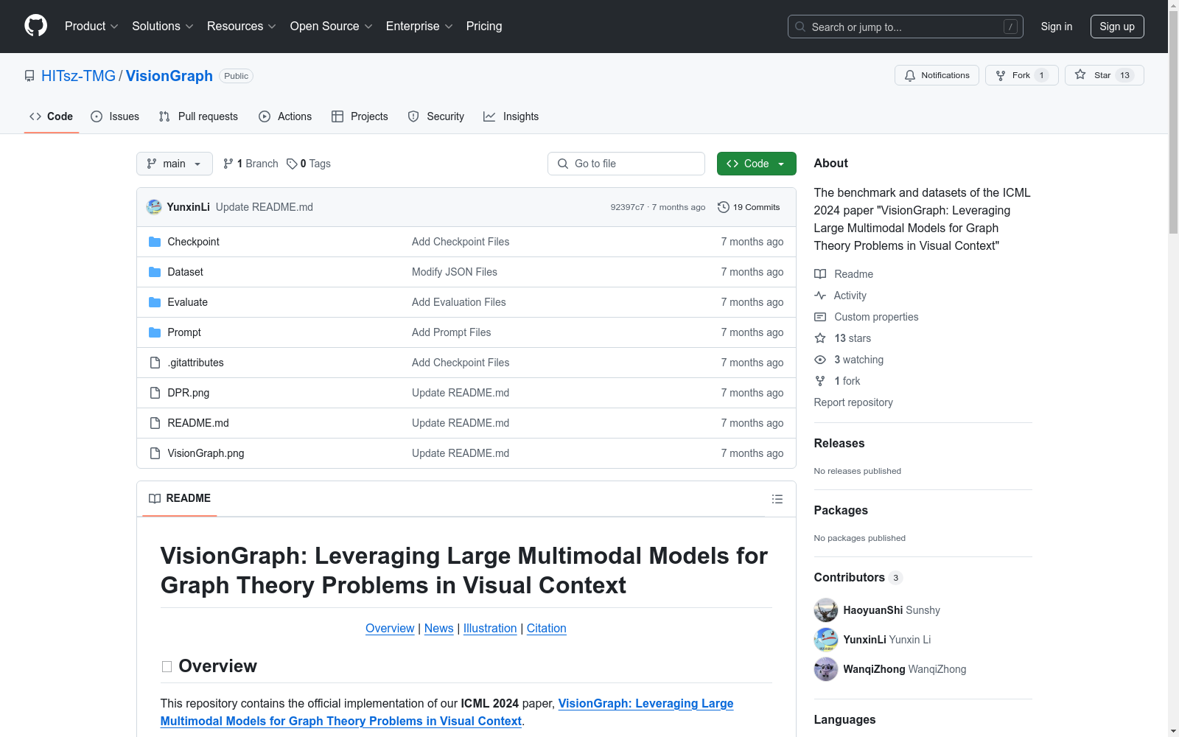The image size is (1179, 737).
Task: Click the Notifications button
Action: pyautogui.click(x=937, y=75)
